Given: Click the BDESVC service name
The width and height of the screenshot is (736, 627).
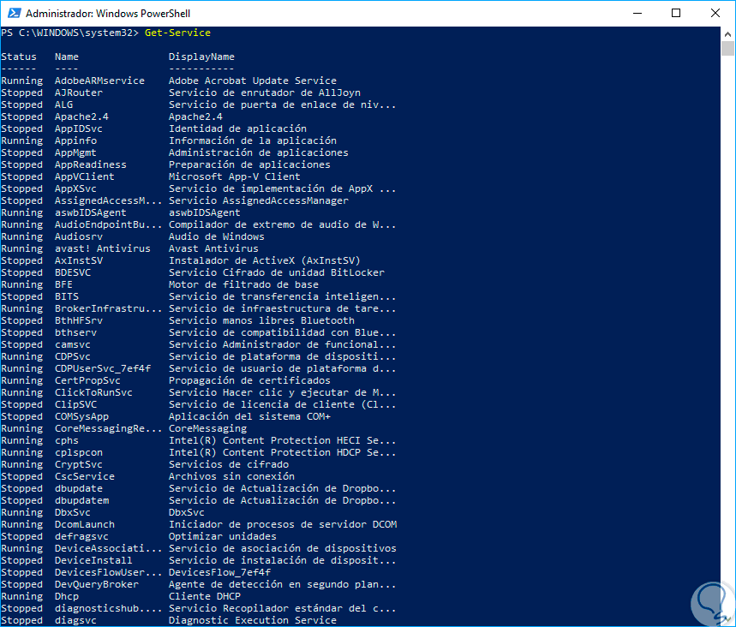Looking at the screenshot, I should (x=73, y=272).
